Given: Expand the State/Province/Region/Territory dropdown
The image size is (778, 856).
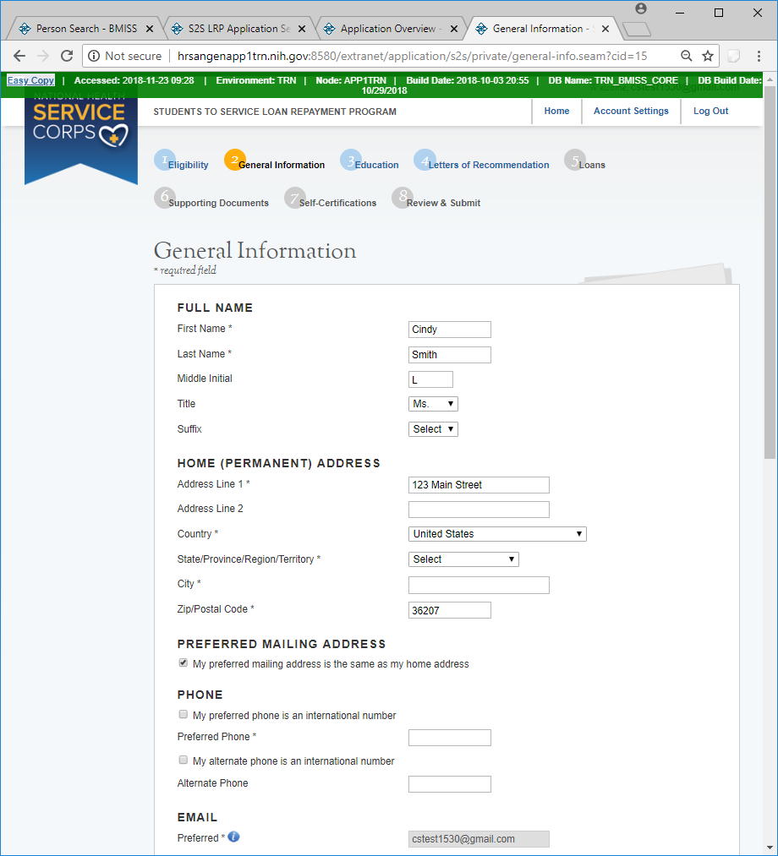Looking at the screenshot, I should pyautogui.click(x=463, y=559).
